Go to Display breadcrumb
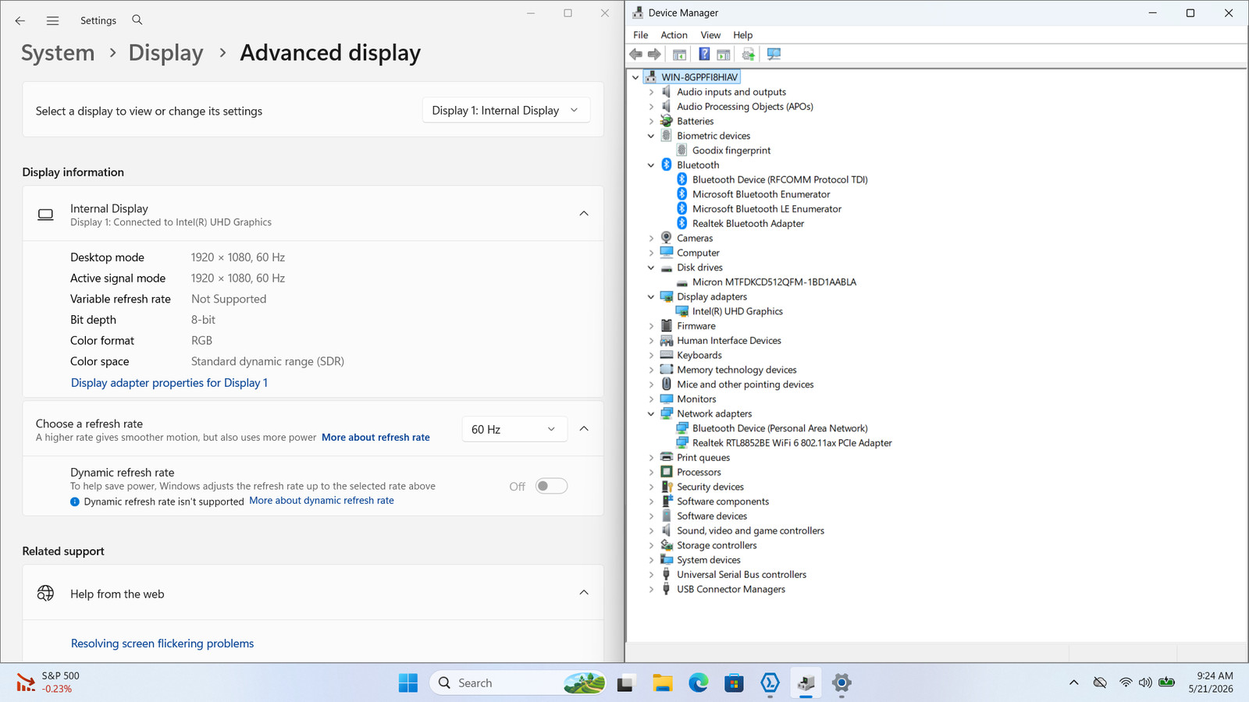Image resolution: width=1249 pixels, height=702 pixels. tap(165, 53)
